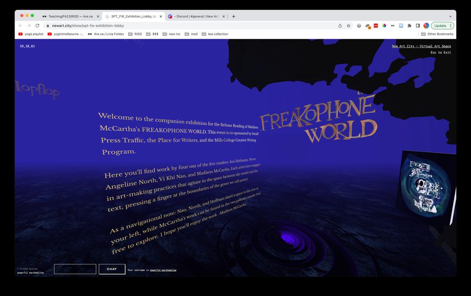This screenshot has width=471, height=296.
Task: Select the SPT_FW_Exhibition_Lobby tab
Action: [134, 16]
